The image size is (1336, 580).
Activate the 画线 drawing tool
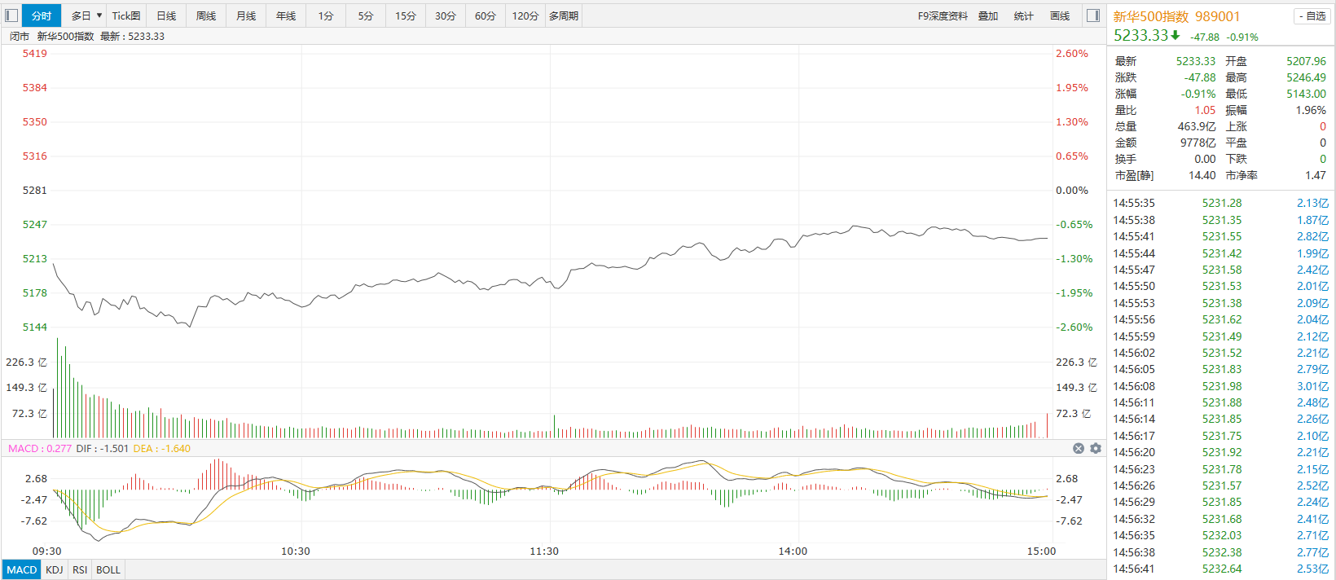point(1060,15)
